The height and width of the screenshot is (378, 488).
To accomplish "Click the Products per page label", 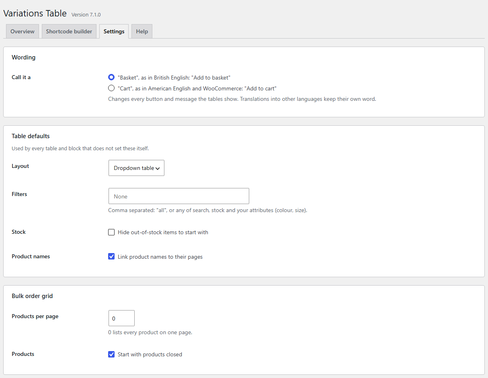I will click(x=35, y=316).
